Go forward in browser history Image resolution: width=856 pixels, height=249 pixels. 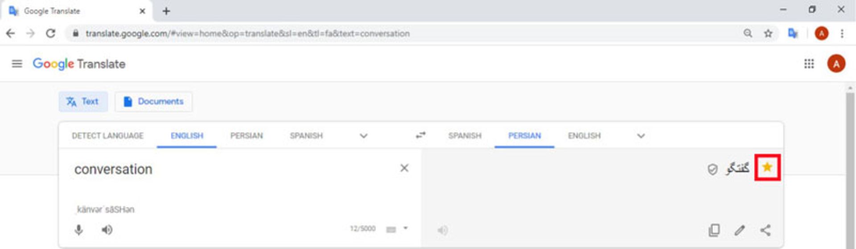pyautogui.click(x=30, y=33)
